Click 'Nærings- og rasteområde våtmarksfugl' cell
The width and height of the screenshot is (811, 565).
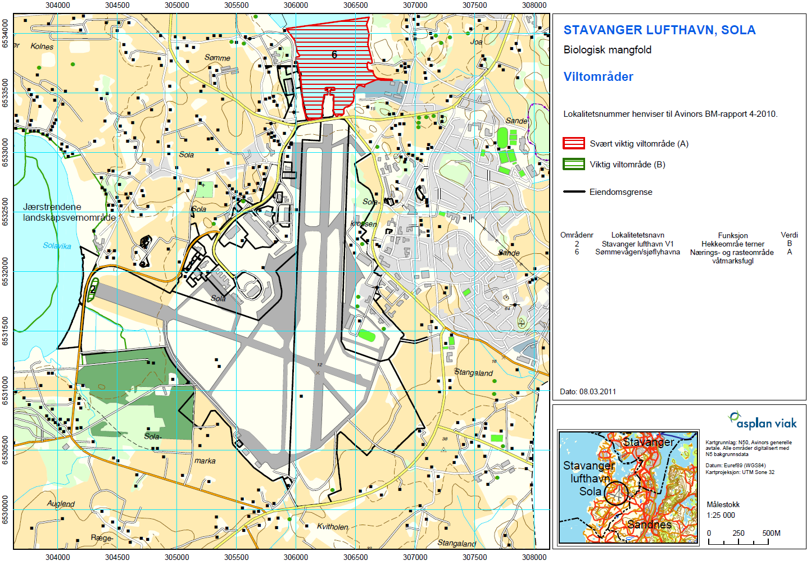pos(732,257)
